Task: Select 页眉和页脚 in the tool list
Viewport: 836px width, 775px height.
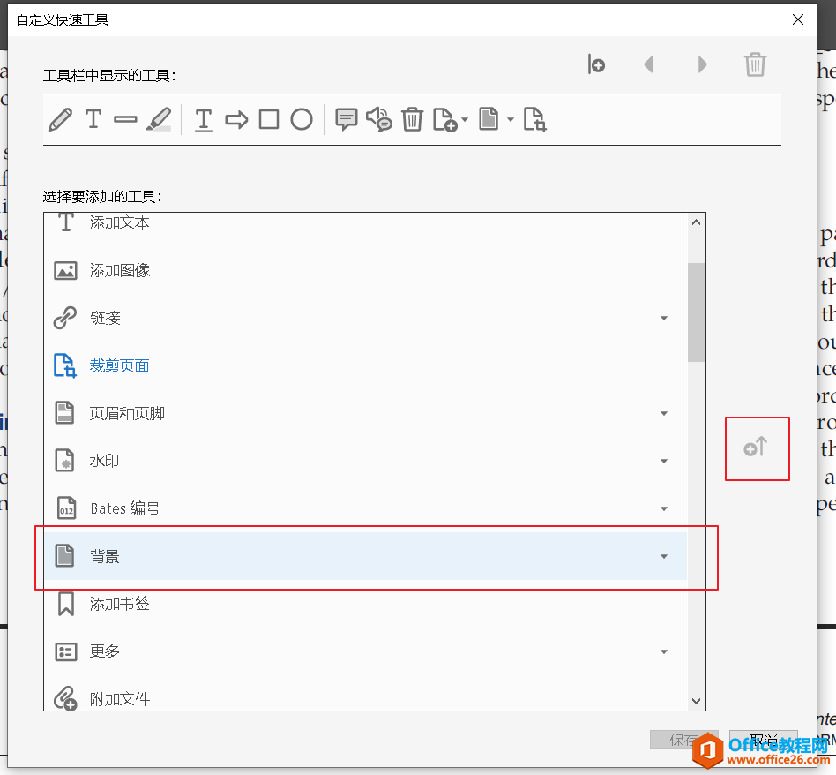Action: tap(366, 413)
